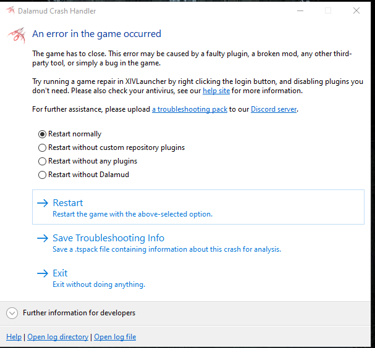Follow the Discord server link
Screen dimensions: 375x348
(x=274, y=109)
